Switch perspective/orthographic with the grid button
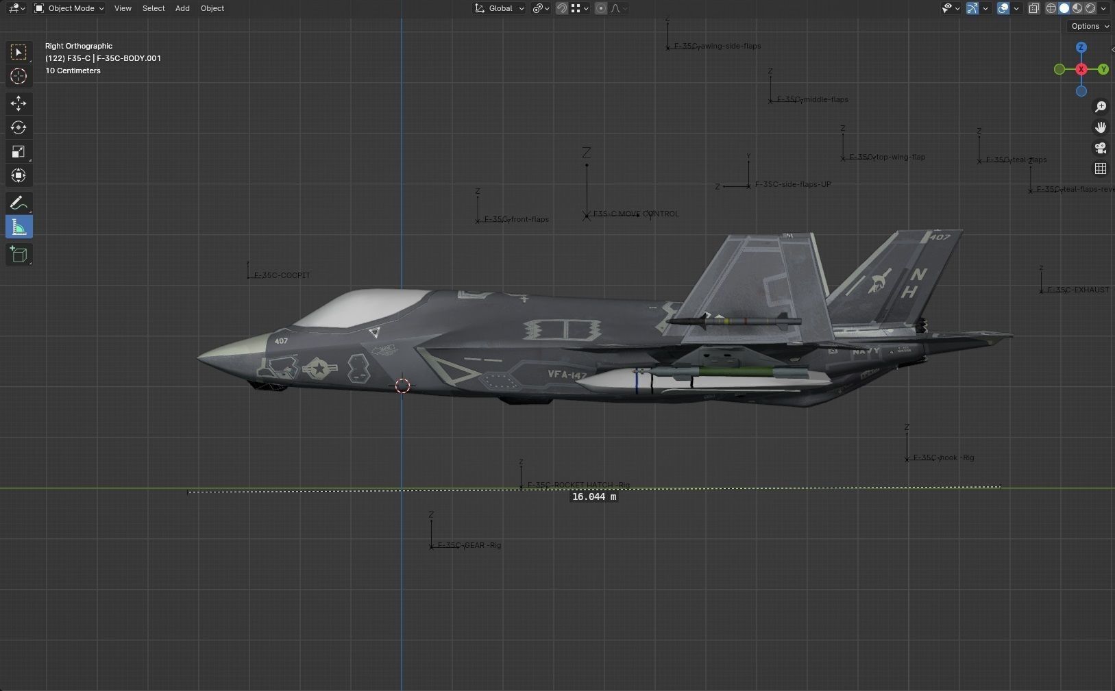 pos(1101,168)
